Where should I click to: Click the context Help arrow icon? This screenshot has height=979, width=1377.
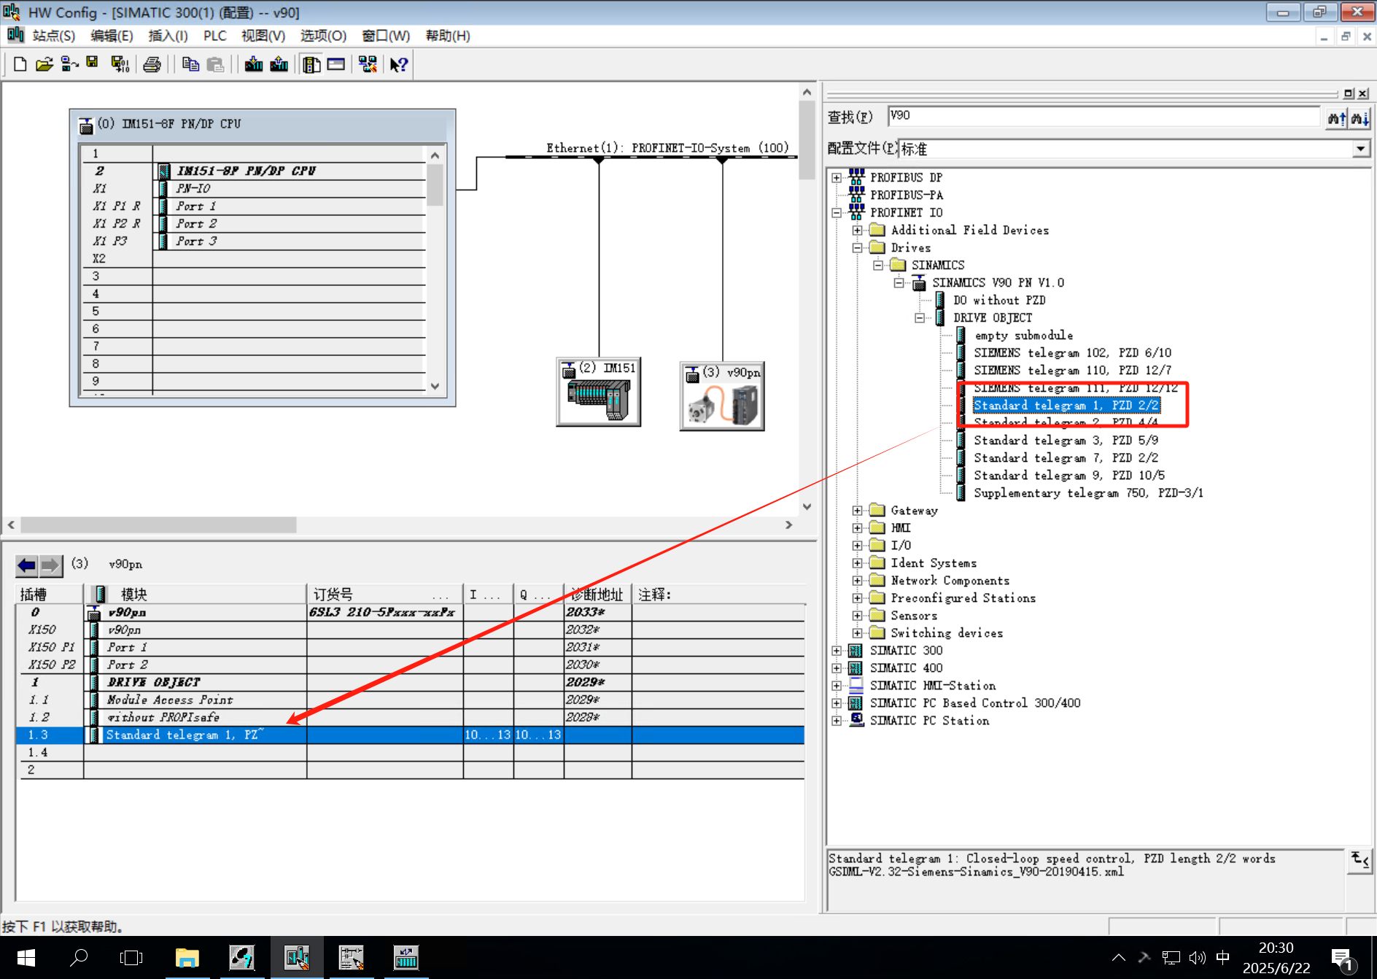[x=398, y=64]
